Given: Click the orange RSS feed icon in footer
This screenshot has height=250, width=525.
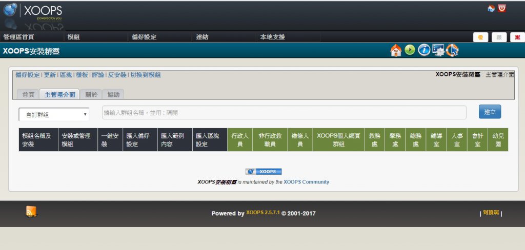Looking at the screenshot, I should pos(31,212).
